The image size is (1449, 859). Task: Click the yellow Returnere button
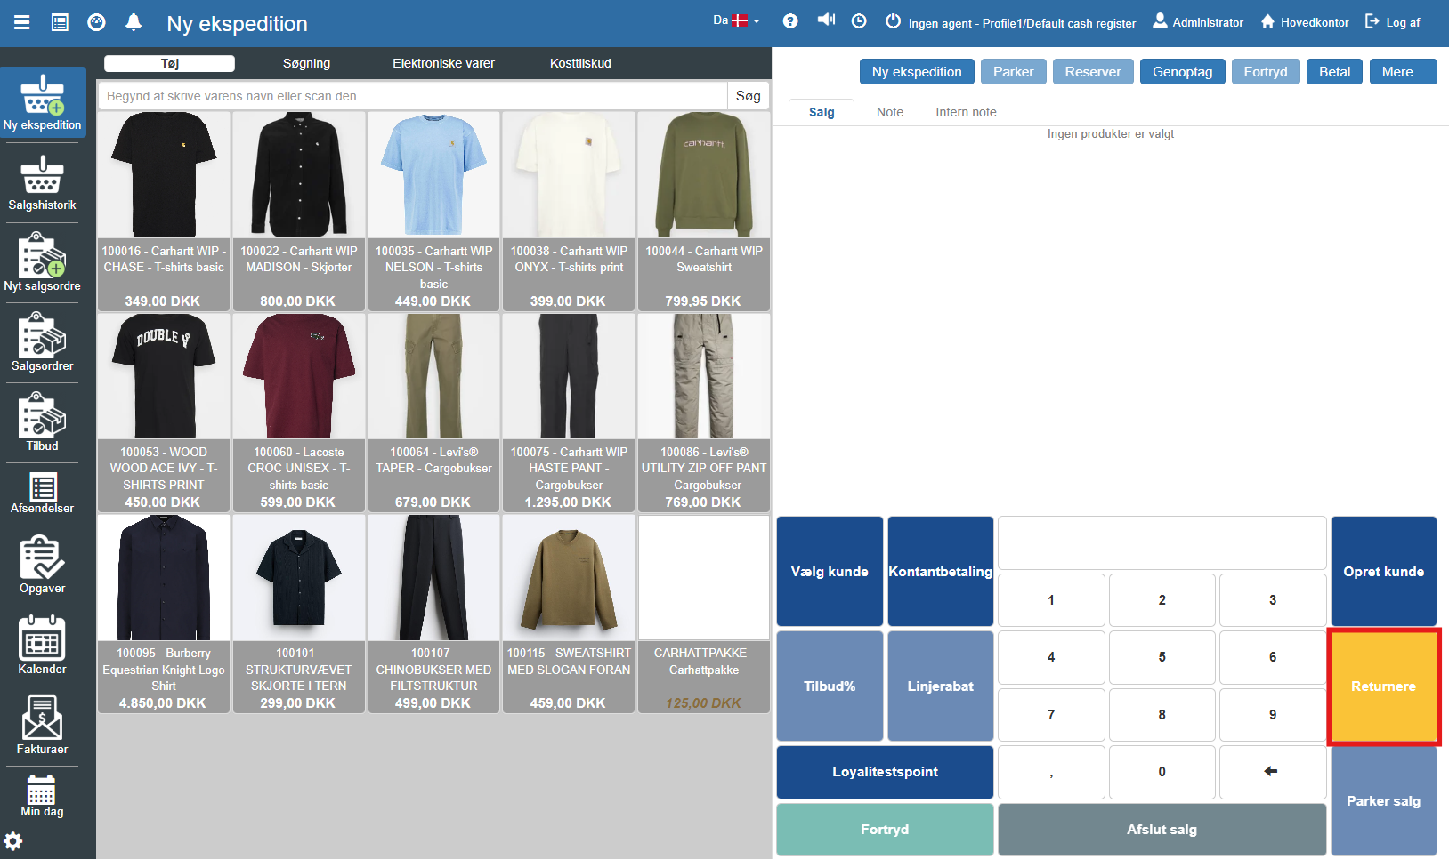click(x=1384, y=686)
